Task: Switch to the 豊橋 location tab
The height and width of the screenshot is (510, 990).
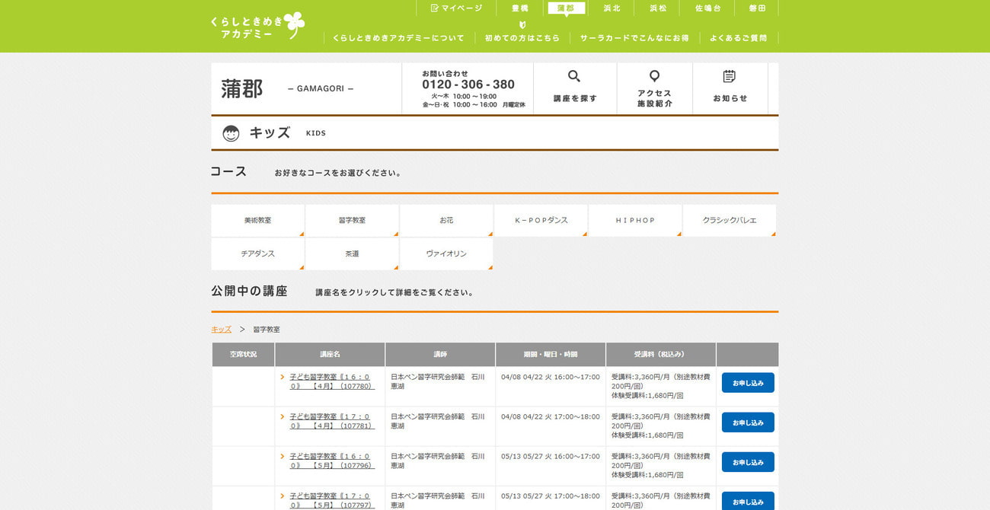Action: tap(520, 8)
